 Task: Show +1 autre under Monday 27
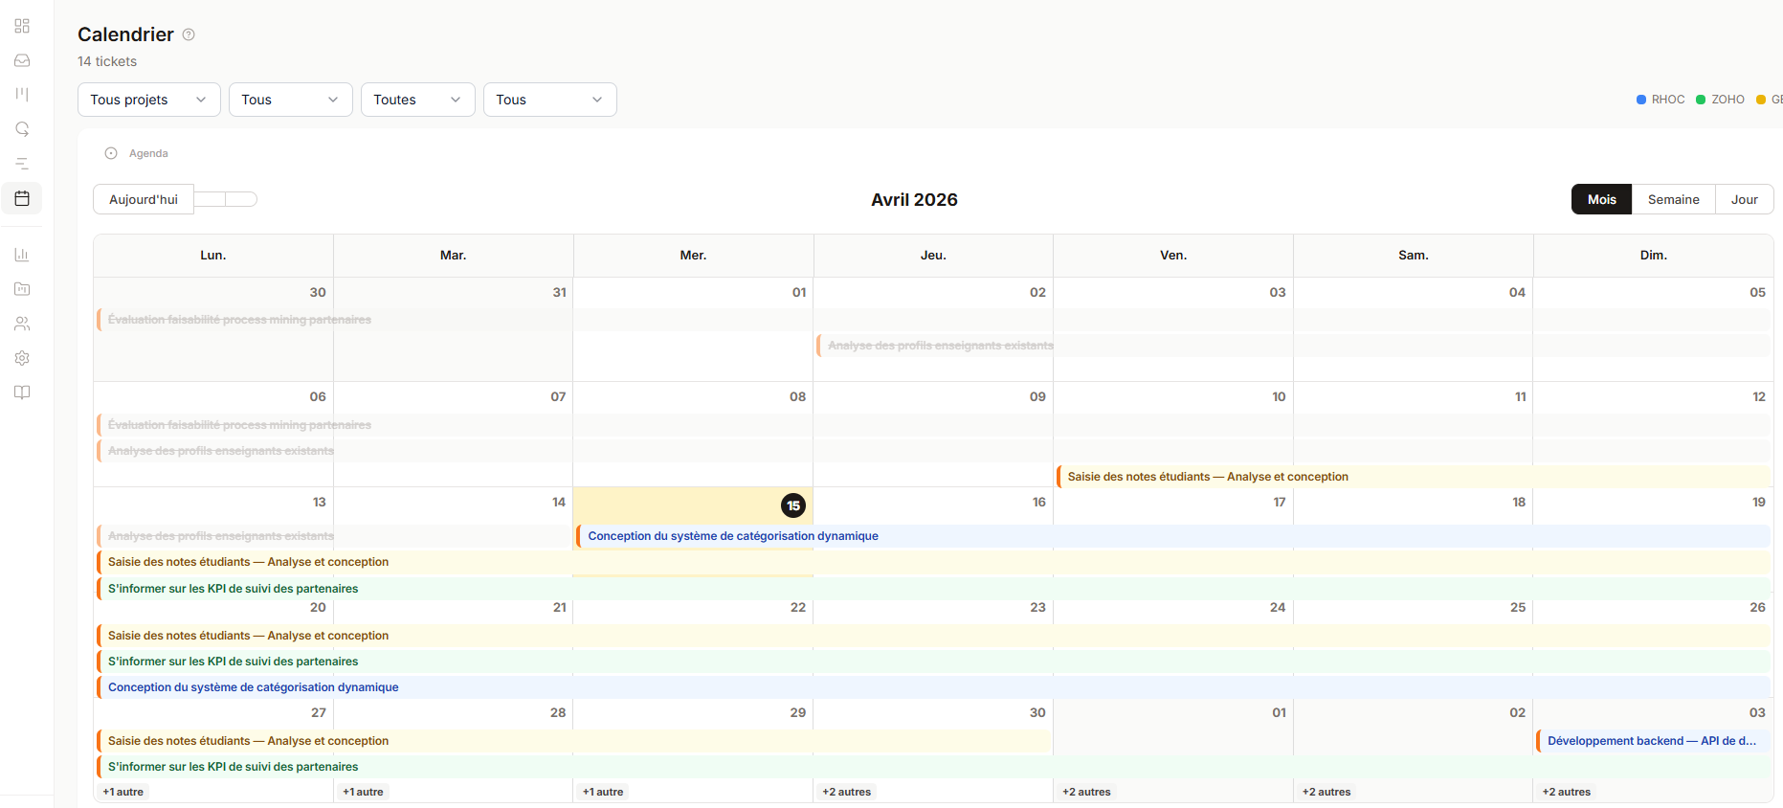123,792
